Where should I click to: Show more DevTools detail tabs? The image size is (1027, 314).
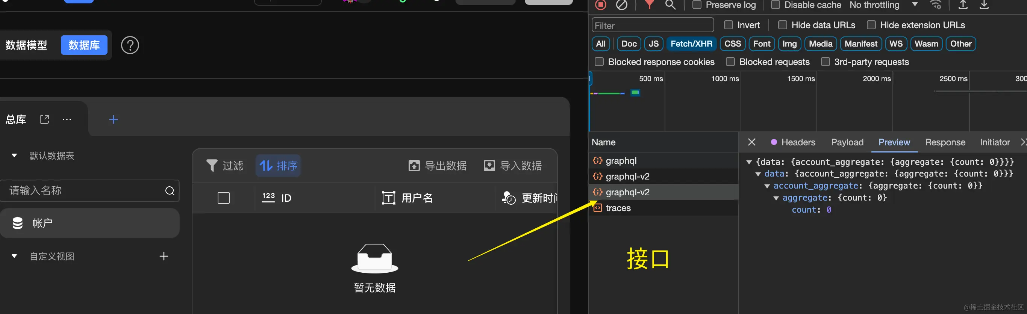coord(1023,142)
